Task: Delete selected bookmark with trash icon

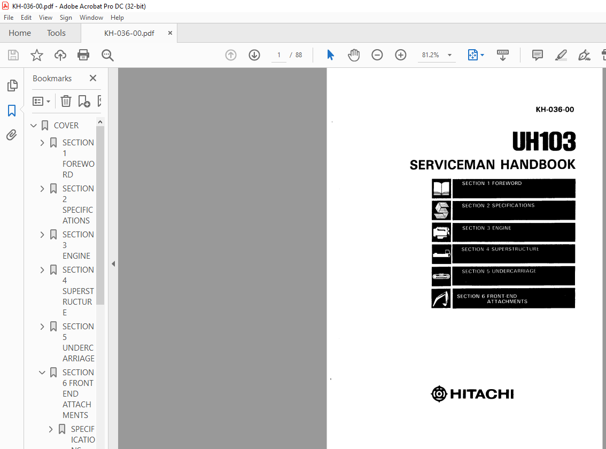Action: pyautogui.click(x=66, y=102)
